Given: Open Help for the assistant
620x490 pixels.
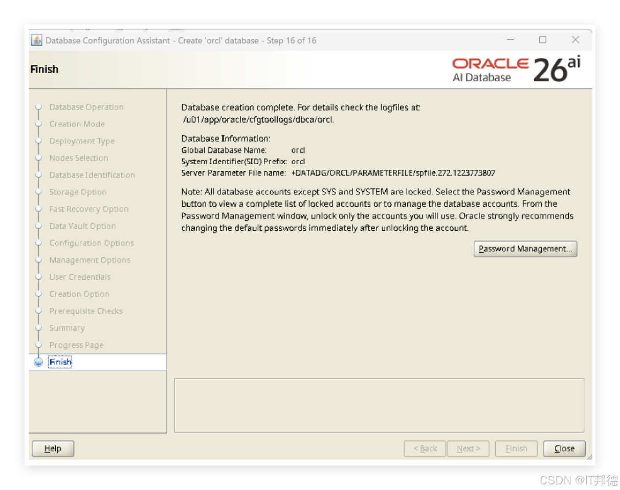Looking at the screenshot, I should (53, 449).
